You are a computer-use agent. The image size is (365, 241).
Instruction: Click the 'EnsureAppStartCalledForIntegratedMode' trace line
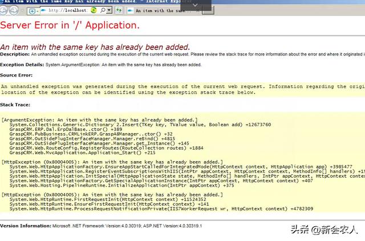[x=181, y=167]
